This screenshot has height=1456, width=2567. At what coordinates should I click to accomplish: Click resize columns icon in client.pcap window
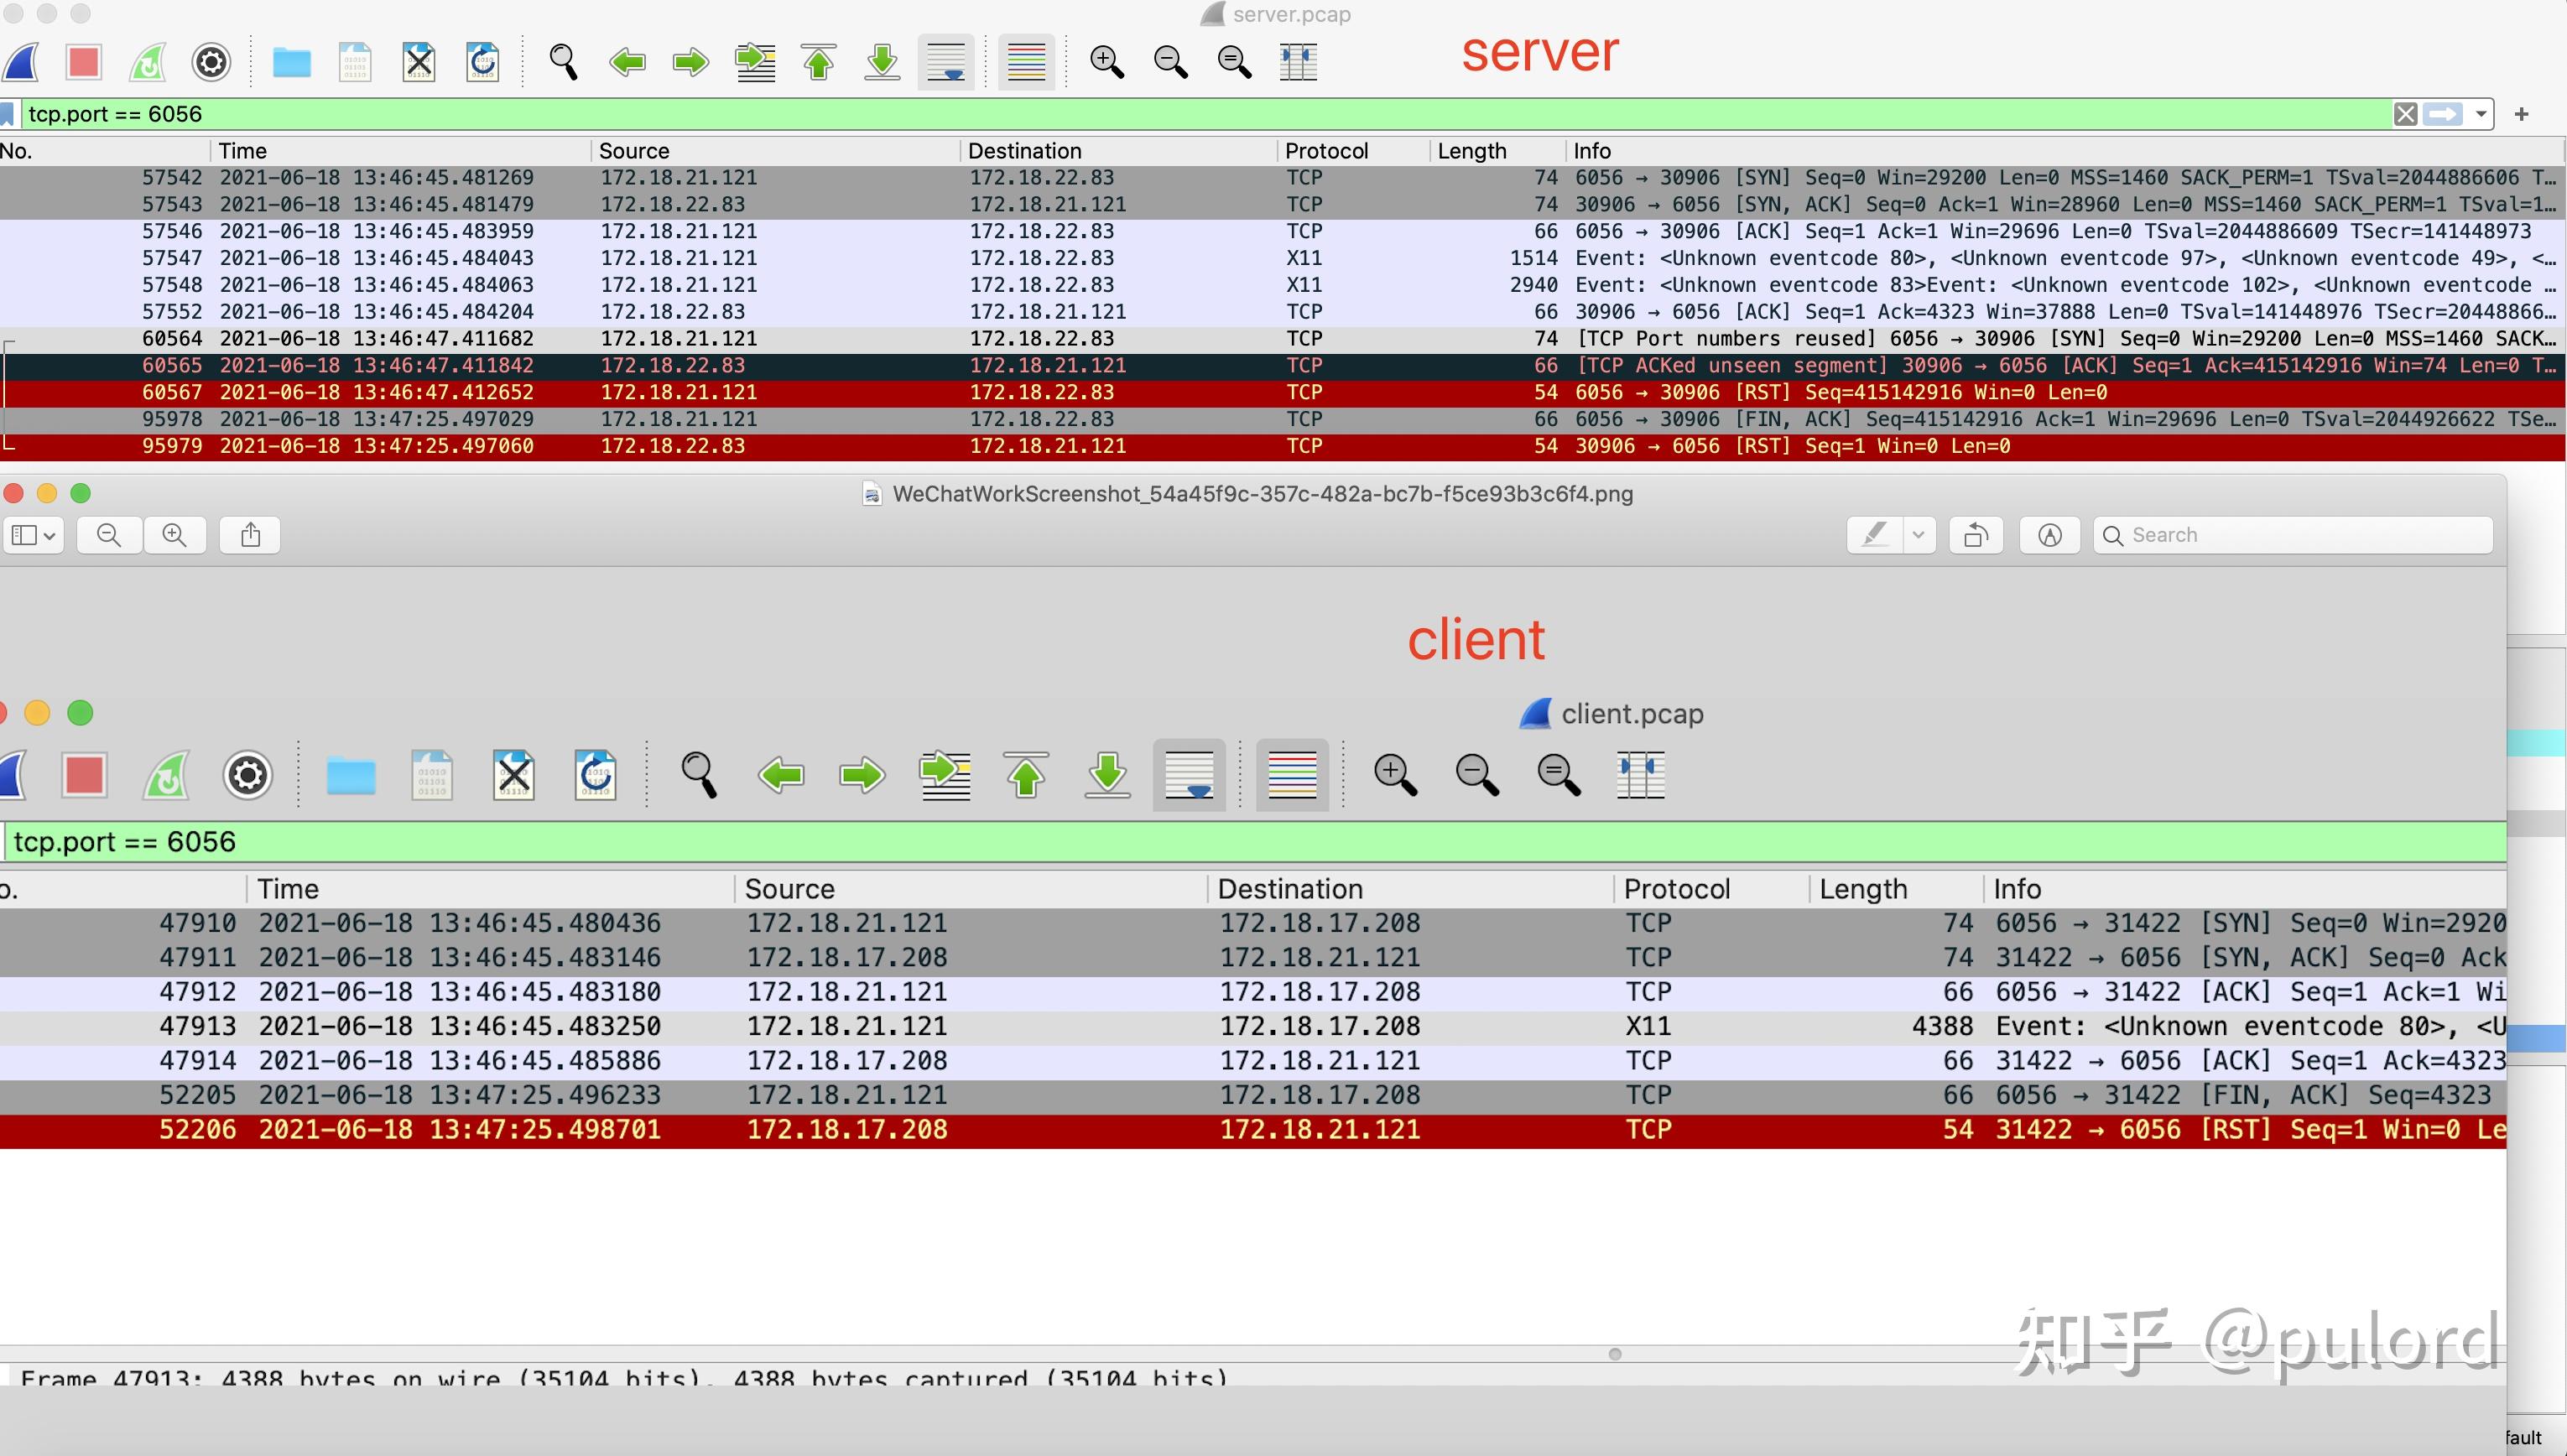click(1640, 775)
